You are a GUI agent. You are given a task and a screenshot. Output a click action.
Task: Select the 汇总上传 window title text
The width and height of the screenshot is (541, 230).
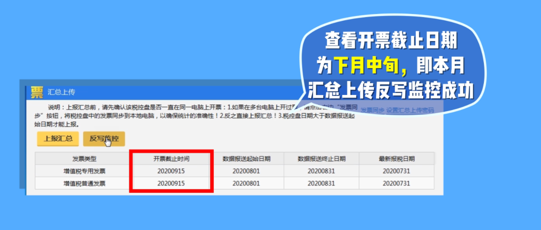(62, 92)
